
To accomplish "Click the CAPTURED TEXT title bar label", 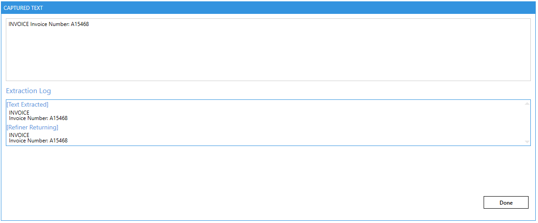I will click(23, 8).
